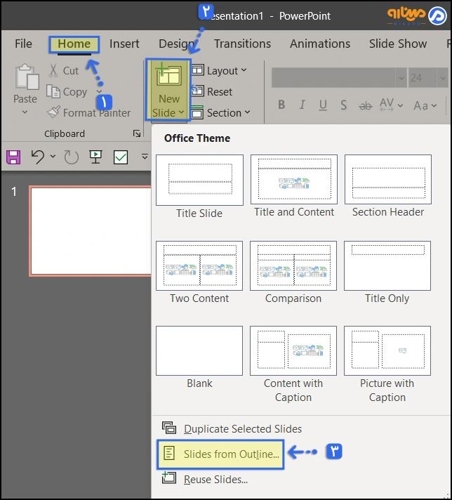
Task: Select the Format Painter brush
Action: point(53,112)
